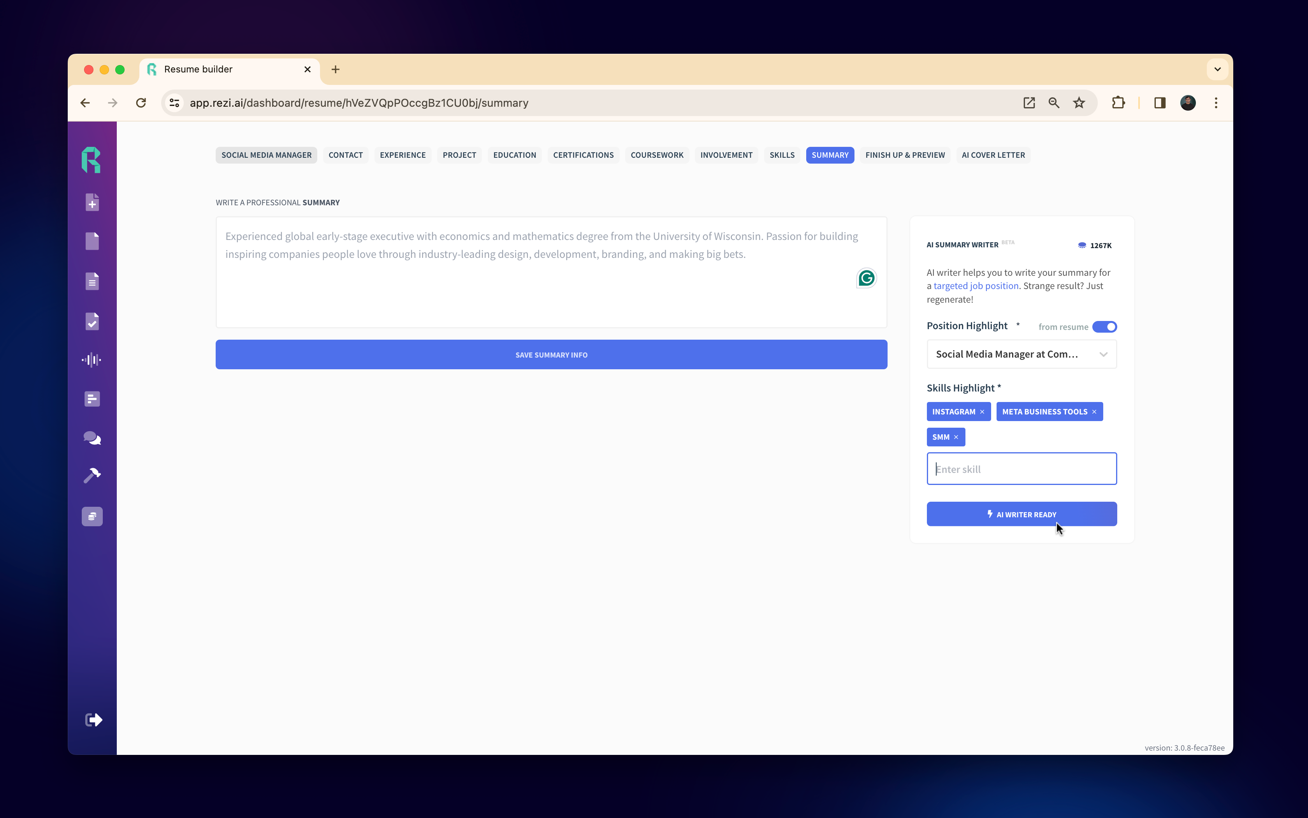Click the zoom magnifier icon in address bar
The width and height of the screenshot is (1308, 818).
coord(1054,103)
